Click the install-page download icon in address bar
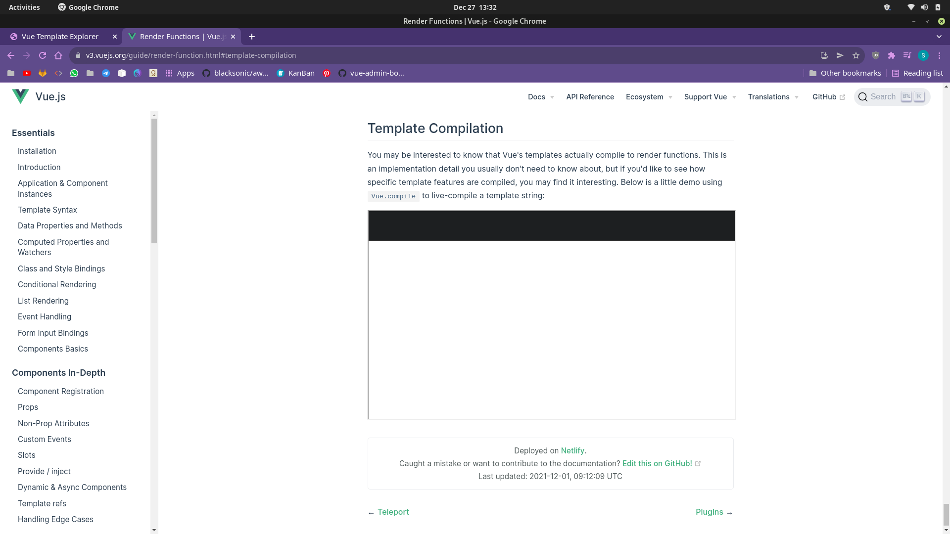 [824, 55]
